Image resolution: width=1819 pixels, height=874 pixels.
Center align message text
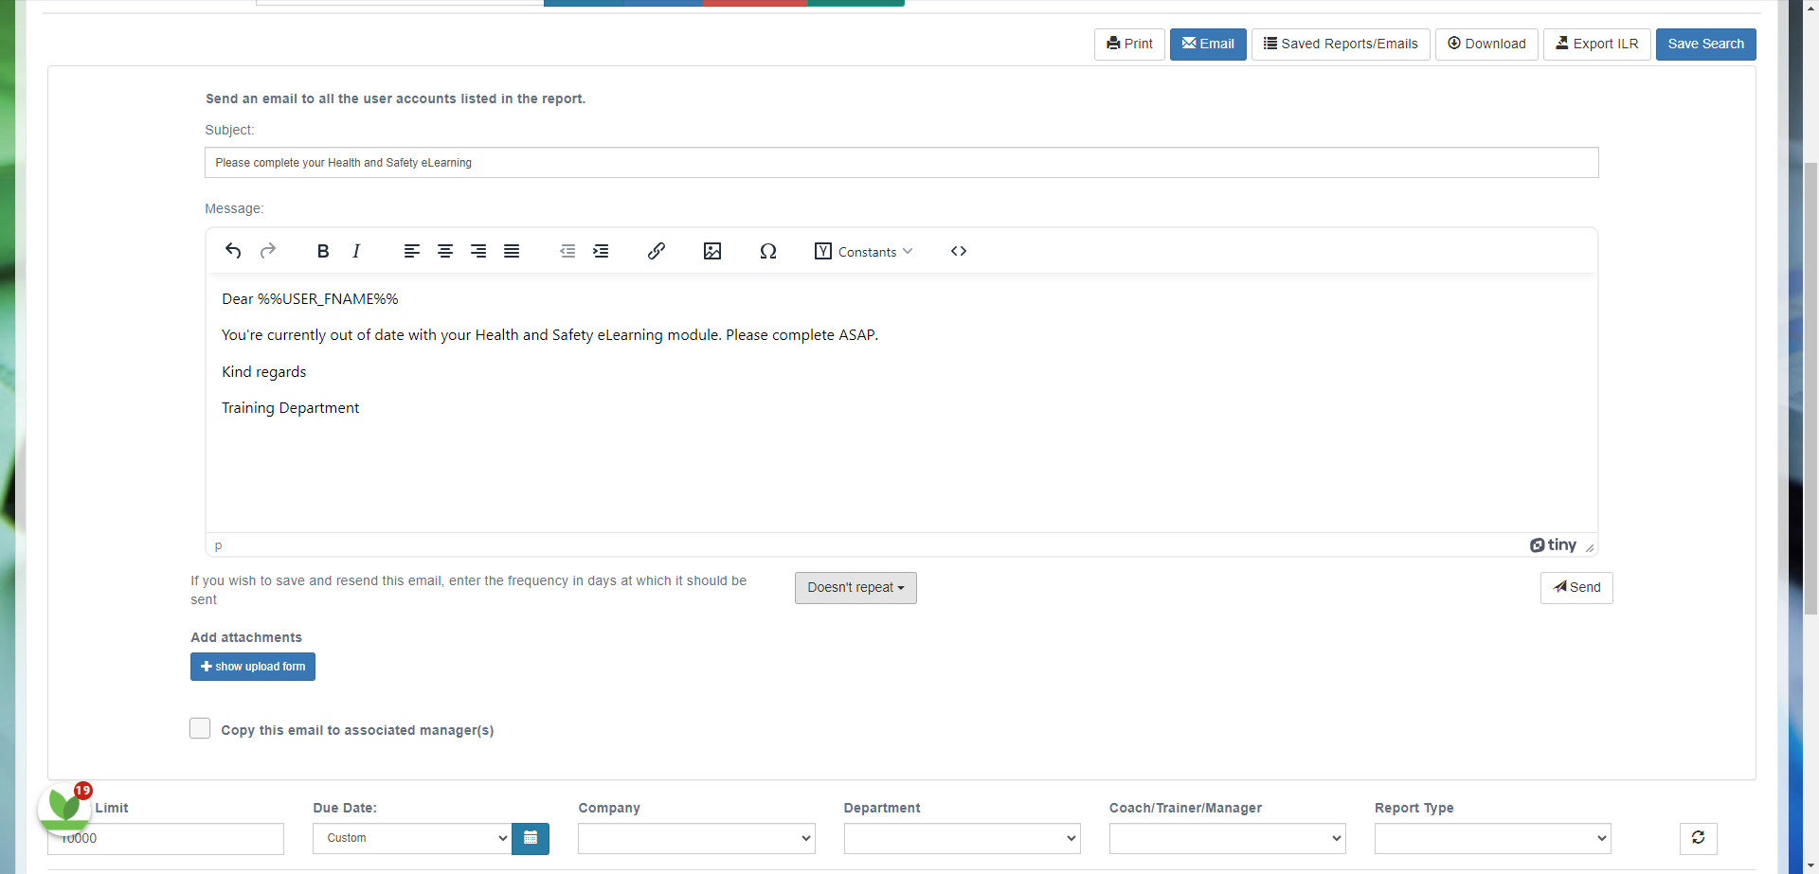445,251
